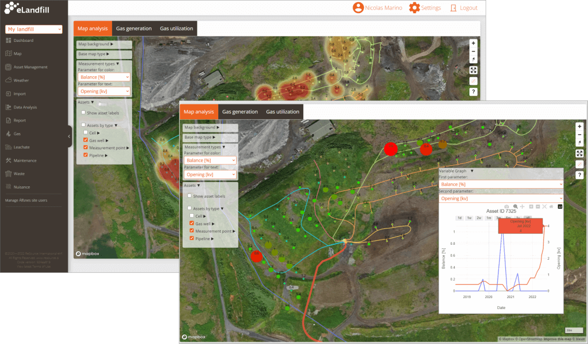Switch to Gas generation tab in background window

(x=134, y=29)
